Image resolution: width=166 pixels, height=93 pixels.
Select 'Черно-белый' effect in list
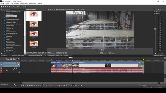[x=9, y=47]
